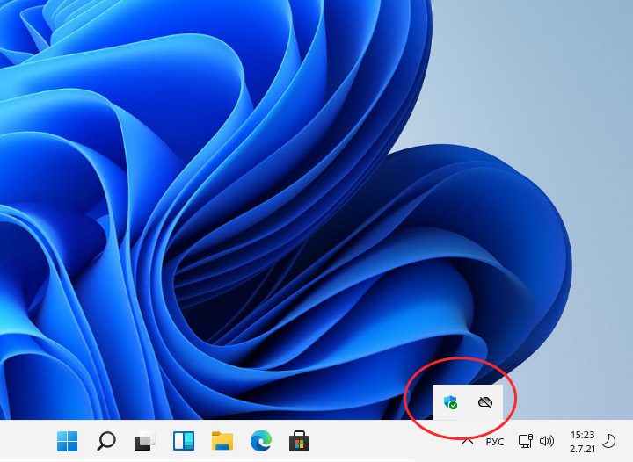The height and width of the screenshot is (462, 633).
Task: Open OneDrive crossed cloud tray icon
Action: (484, 402)
